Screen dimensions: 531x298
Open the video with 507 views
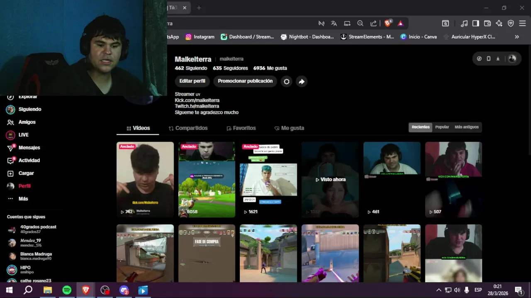[453, 180]
